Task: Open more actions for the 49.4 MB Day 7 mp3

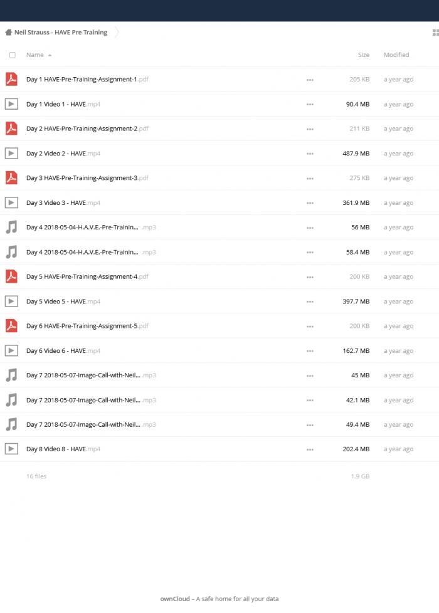Action: 310,425
